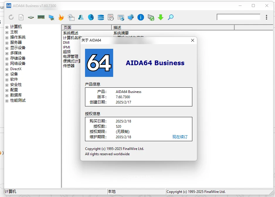Click the 页面 column header

point(87,27)
